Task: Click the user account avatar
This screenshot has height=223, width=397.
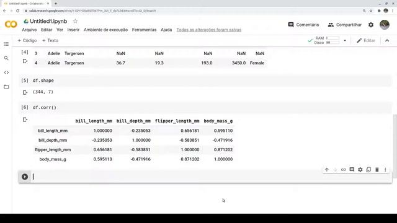Action: (385, 25)
